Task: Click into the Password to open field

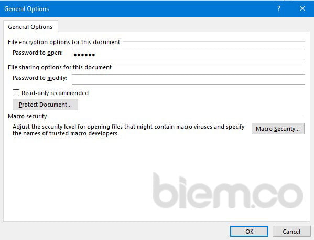Action: tap(188, 54)
